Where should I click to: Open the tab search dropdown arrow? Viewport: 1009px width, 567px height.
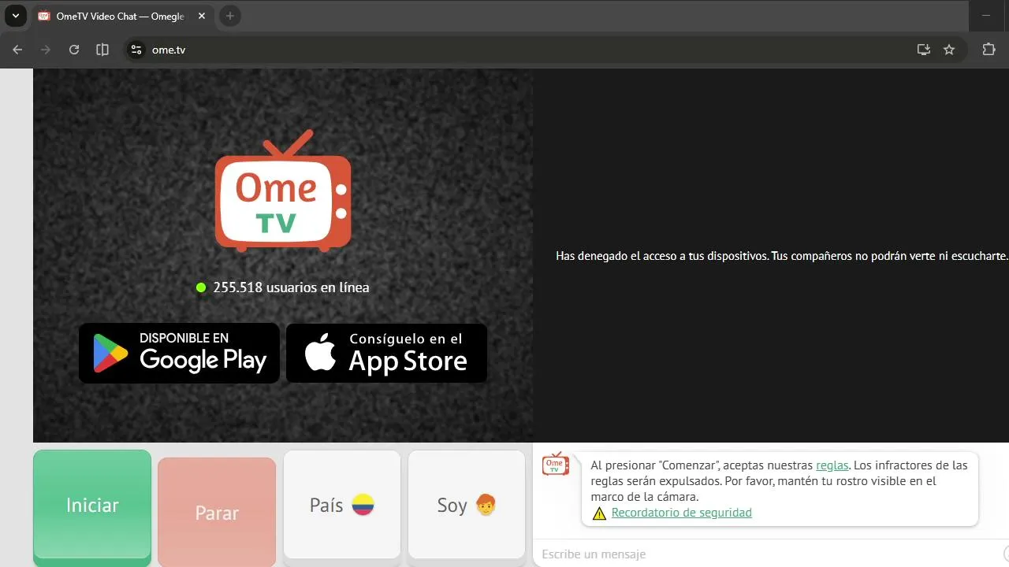15,16
